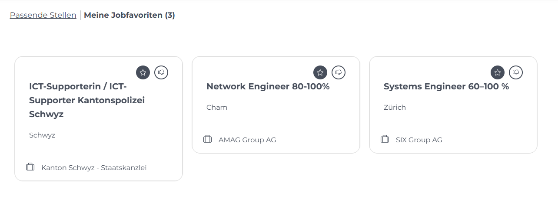Open the Systems Engineer 60–100 % job posting
The width and height of the screenshot is (558, 200).
(446, 86)
